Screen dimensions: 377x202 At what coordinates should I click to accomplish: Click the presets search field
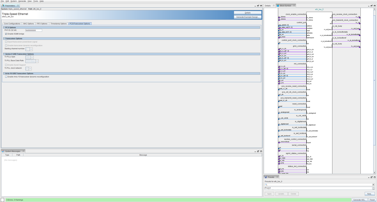click(x=319, y=185)
